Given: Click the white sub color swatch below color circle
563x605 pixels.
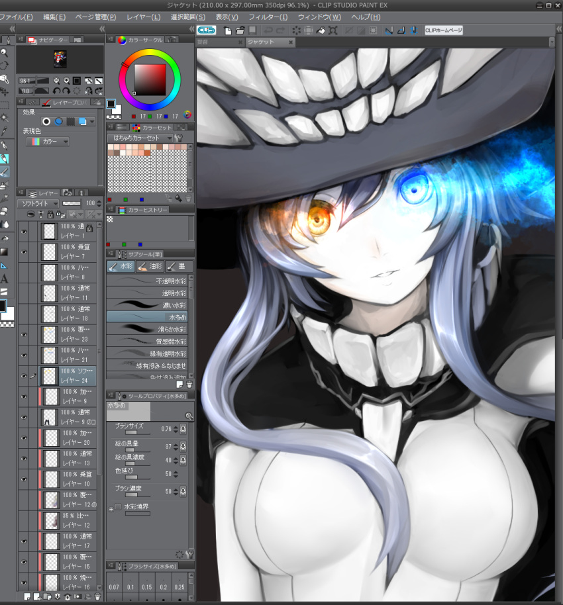Looking at the screenshot, I should 117,110.
